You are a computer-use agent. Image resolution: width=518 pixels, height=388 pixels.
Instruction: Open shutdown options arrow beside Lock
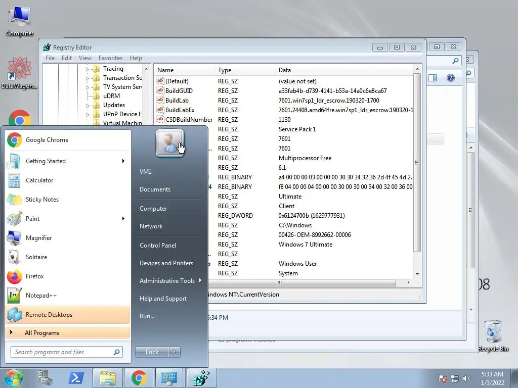(x=175, y=352)
